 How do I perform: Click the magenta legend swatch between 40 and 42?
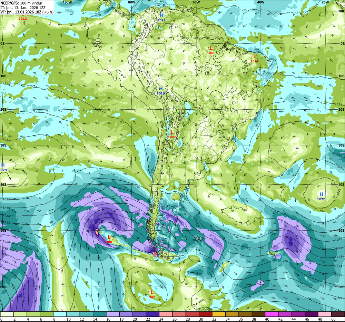coord(272,314)
